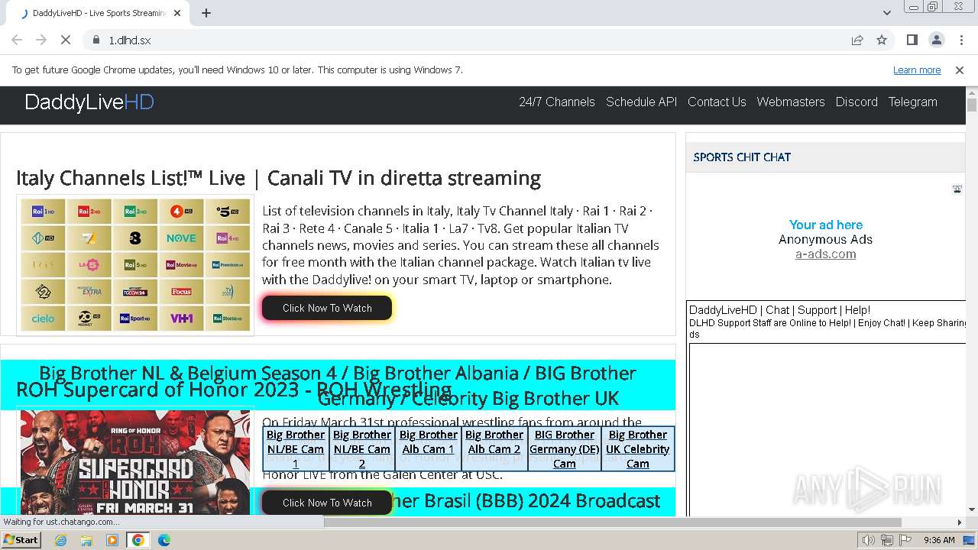Open the volume control tray icon
This screenshot has height=550, width=978.
[868, 540]
